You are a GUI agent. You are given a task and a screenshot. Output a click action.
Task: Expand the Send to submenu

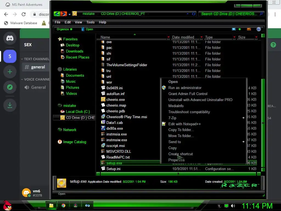(204, 142)
